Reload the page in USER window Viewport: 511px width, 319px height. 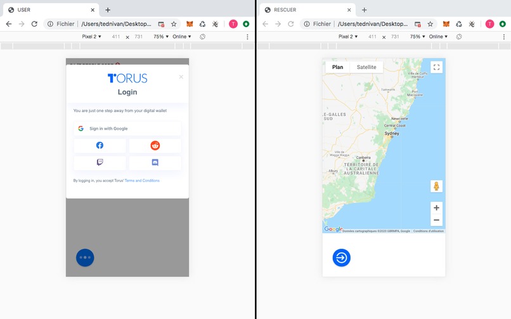34,24
